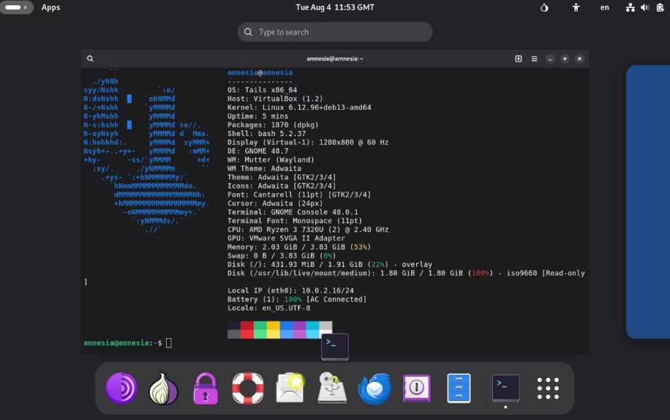Click the battery charging icon in top bar
This screenshot has width=670, height=420.
(x=660, y=7)
